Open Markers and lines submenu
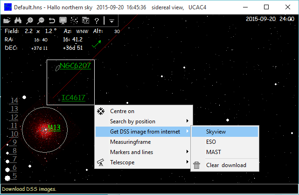 tap(144, 152)
